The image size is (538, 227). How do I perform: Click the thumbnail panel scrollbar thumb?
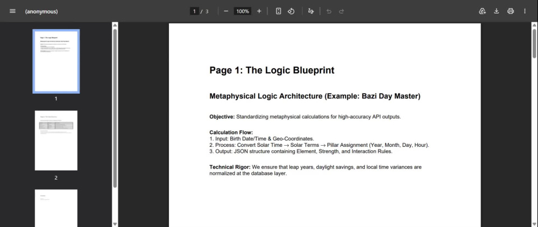115,108
